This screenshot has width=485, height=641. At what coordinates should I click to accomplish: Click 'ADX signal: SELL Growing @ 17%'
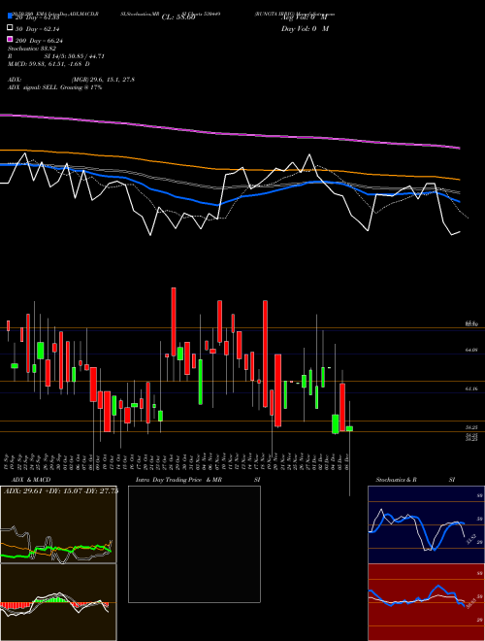coord(54,87)
